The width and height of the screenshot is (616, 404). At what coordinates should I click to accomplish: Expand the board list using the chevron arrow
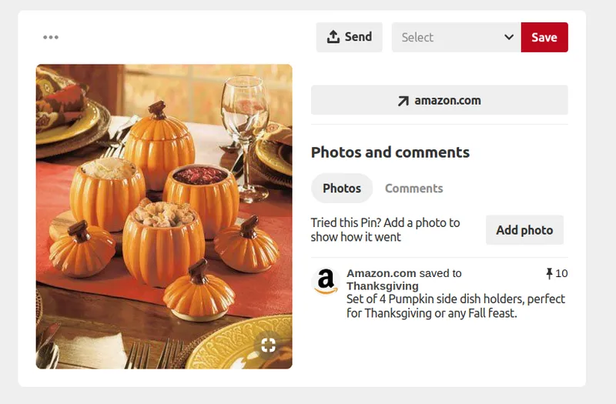click(x=508, y=37)
